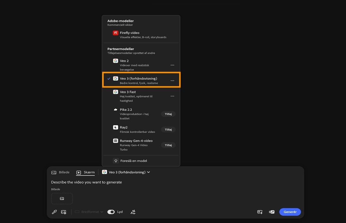
Task: Click the lightbulb icon beside Foreslå en model
Action: [x=116, y=161]
